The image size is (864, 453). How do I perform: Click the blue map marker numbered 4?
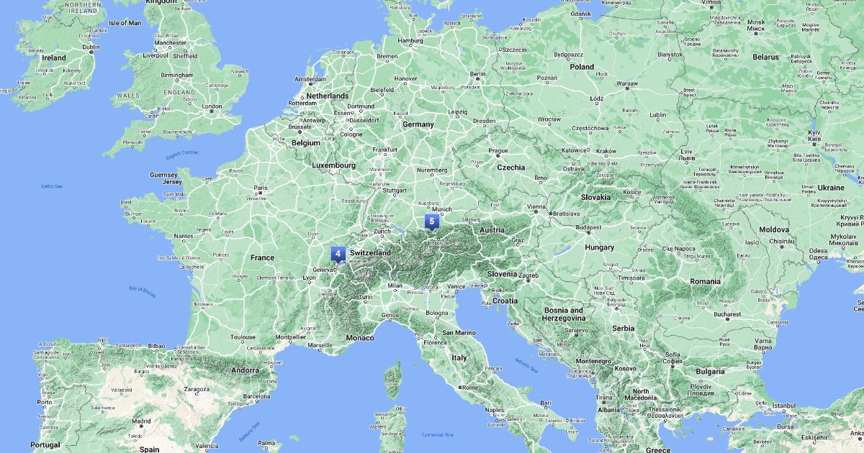[338, 255]
